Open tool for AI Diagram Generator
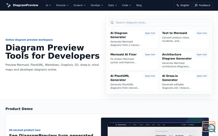 [x=150, y=33]
